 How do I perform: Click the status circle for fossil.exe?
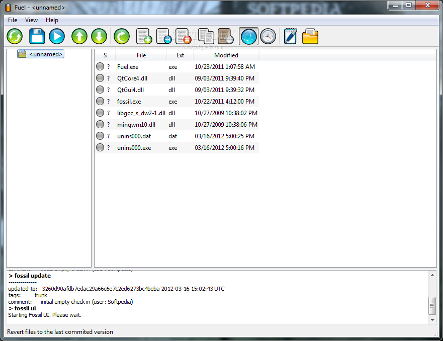[100, 102]
